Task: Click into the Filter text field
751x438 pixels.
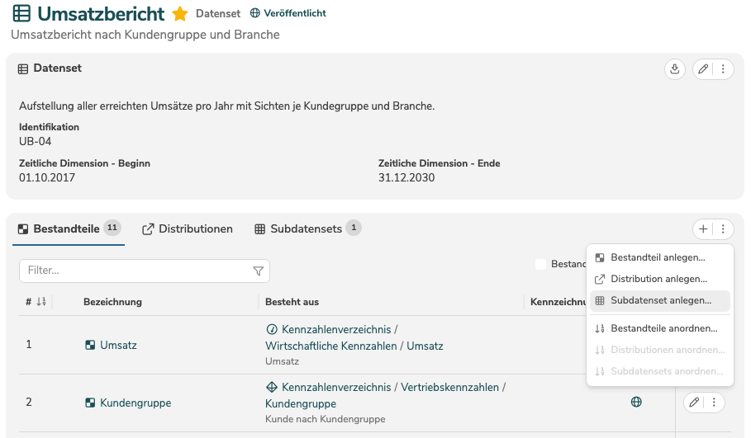Action: 136,271
